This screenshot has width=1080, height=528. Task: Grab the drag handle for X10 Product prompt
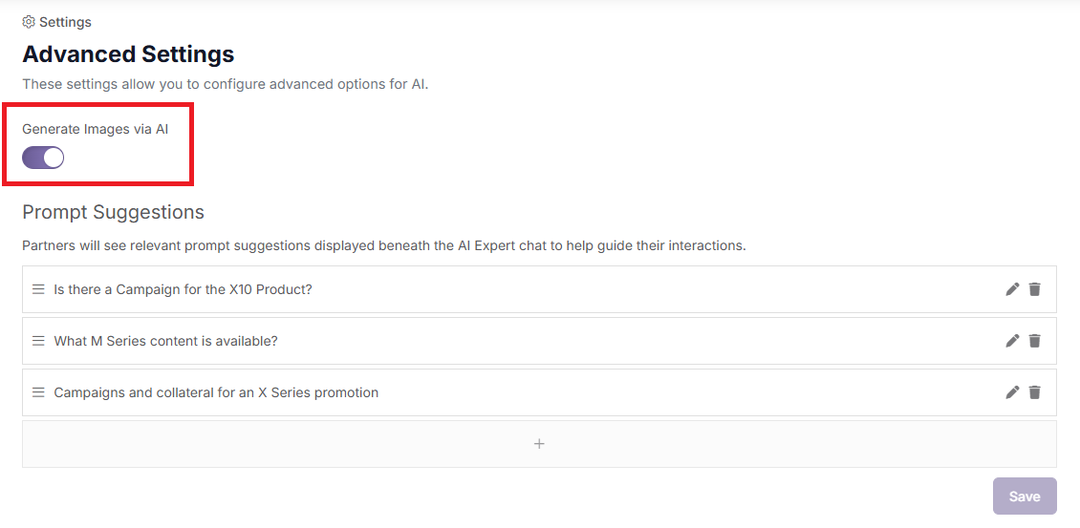38,289
